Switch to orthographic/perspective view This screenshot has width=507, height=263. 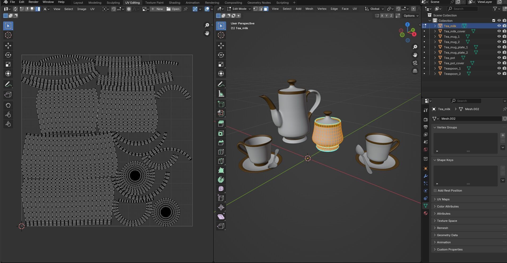coord(415,71)
